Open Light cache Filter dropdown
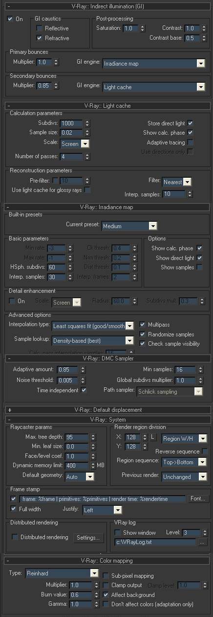 [176, 182]
